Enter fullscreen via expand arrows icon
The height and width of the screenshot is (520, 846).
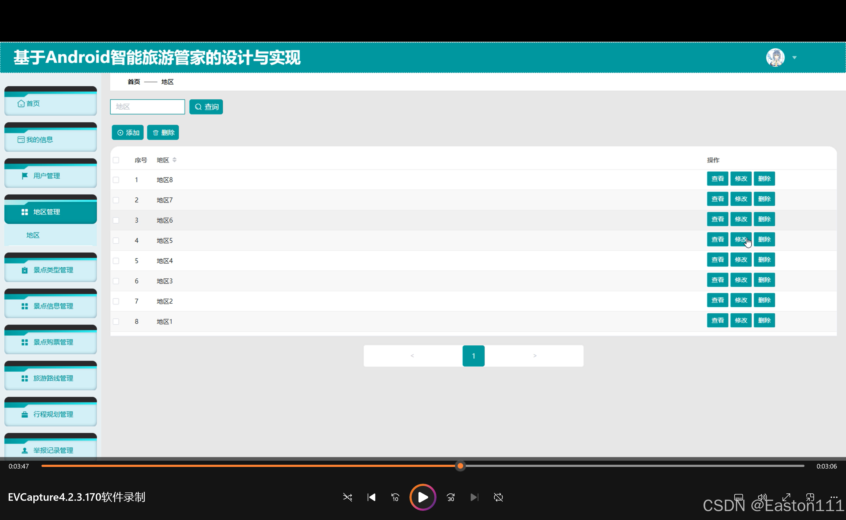[x=786, y=497]
